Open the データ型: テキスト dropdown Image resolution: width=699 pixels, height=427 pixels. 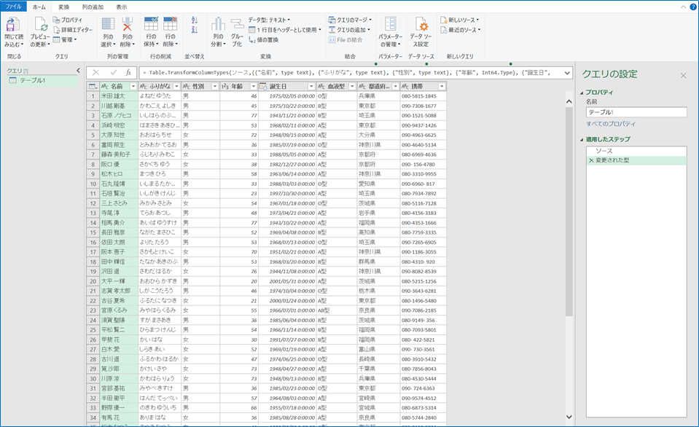pyautogui.click(x=269, y=20)
